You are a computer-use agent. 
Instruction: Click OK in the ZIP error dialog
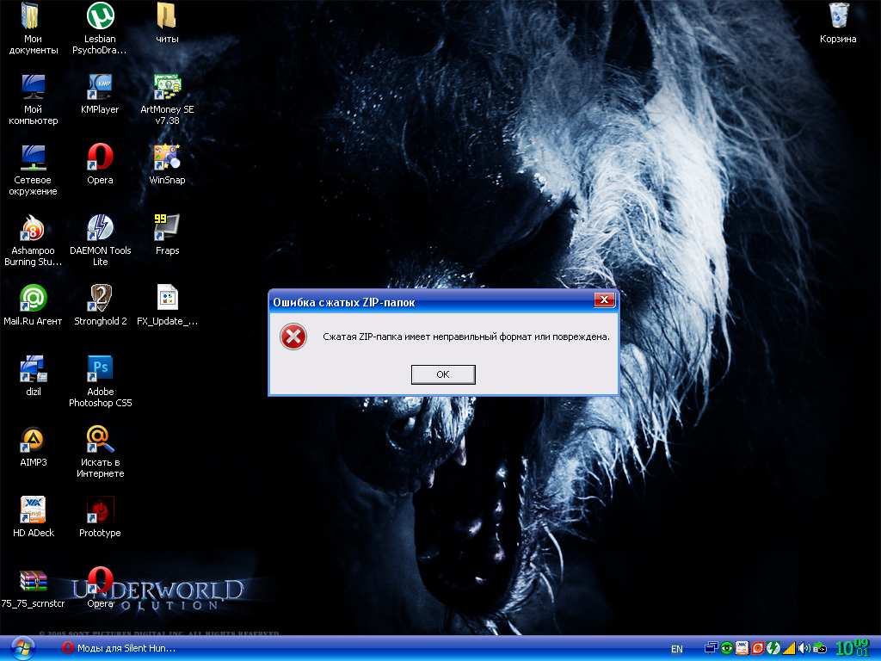[x=443, y=374]
